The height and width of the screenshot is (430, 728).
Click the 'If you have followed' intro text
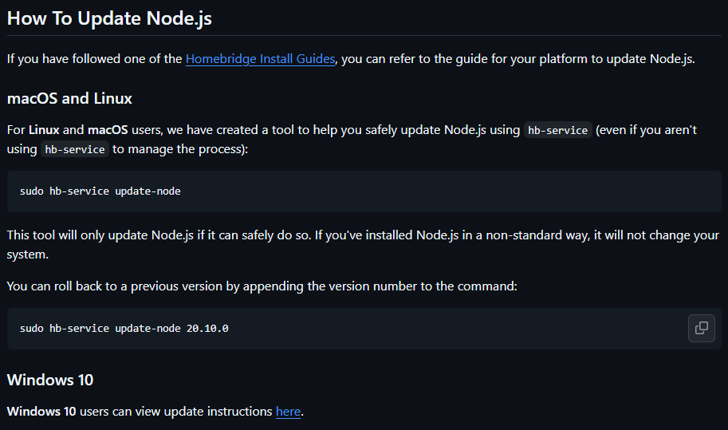[94, 59]
